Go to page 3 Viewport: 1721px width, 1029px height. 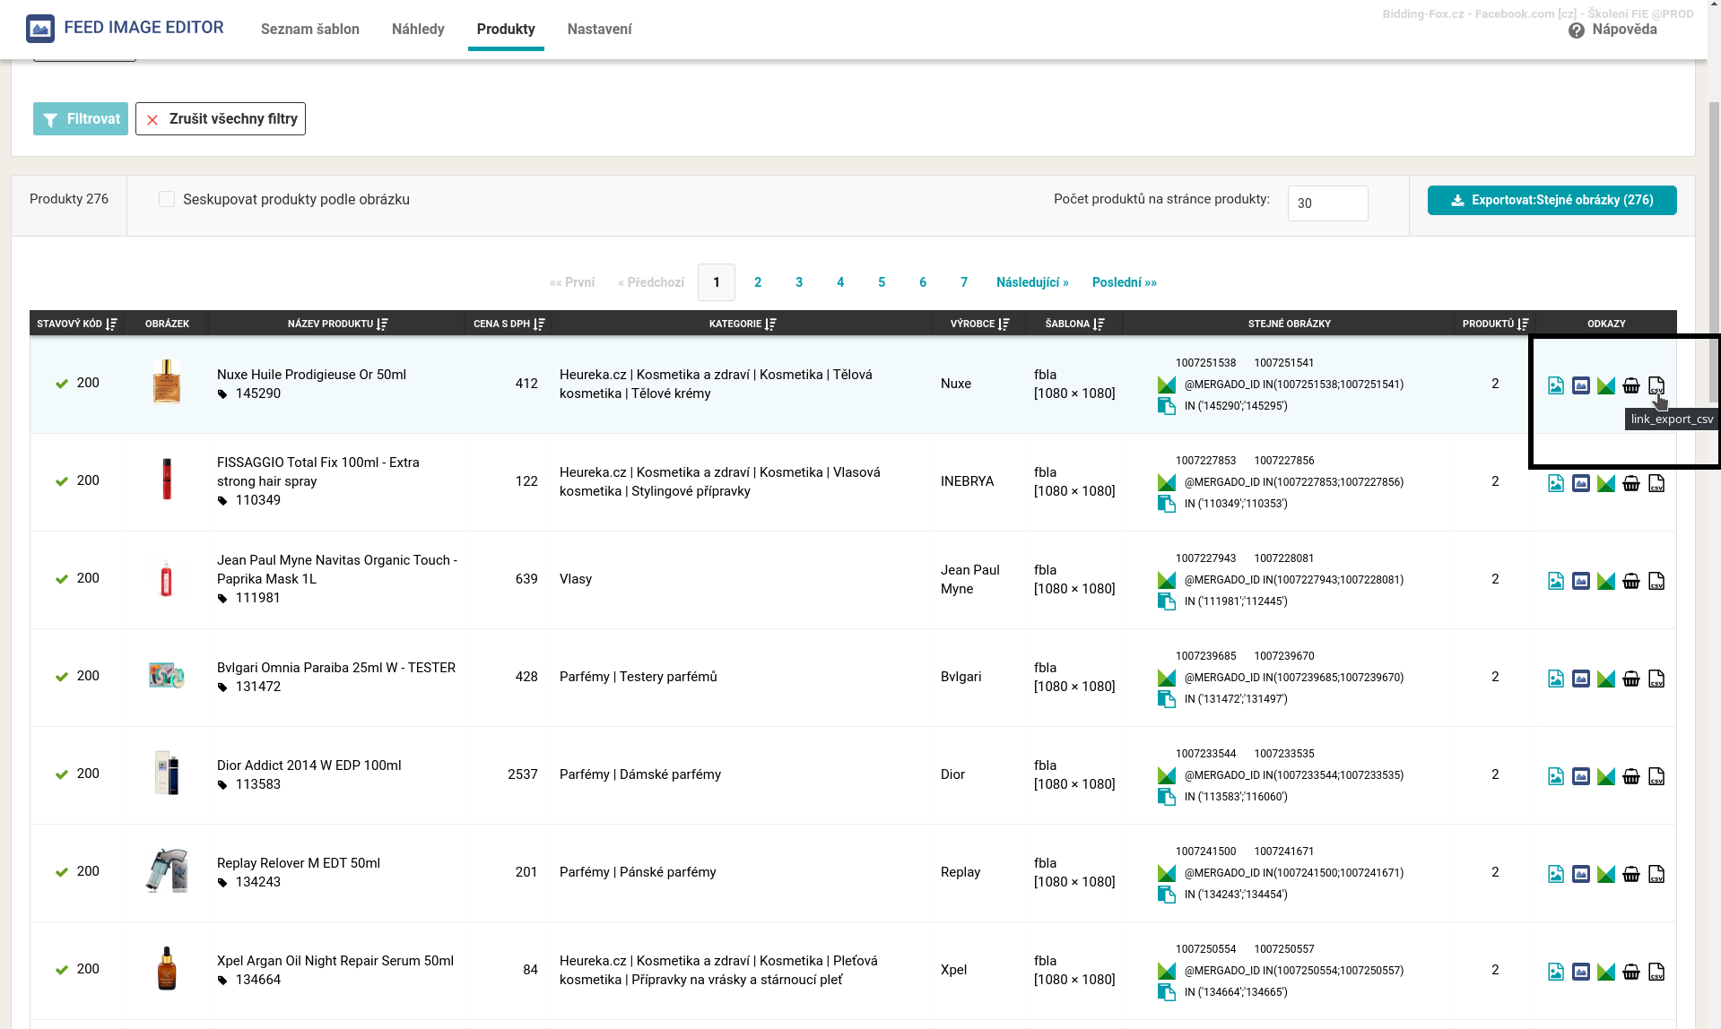799,282
